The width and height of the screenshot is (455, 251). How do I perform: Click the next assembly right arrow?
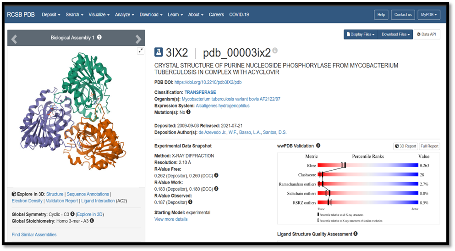click(138, 39)
